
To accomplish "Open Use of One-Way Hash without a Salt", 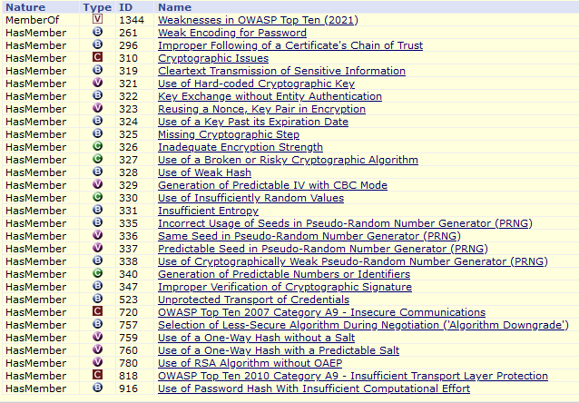I will coord(256,338).
